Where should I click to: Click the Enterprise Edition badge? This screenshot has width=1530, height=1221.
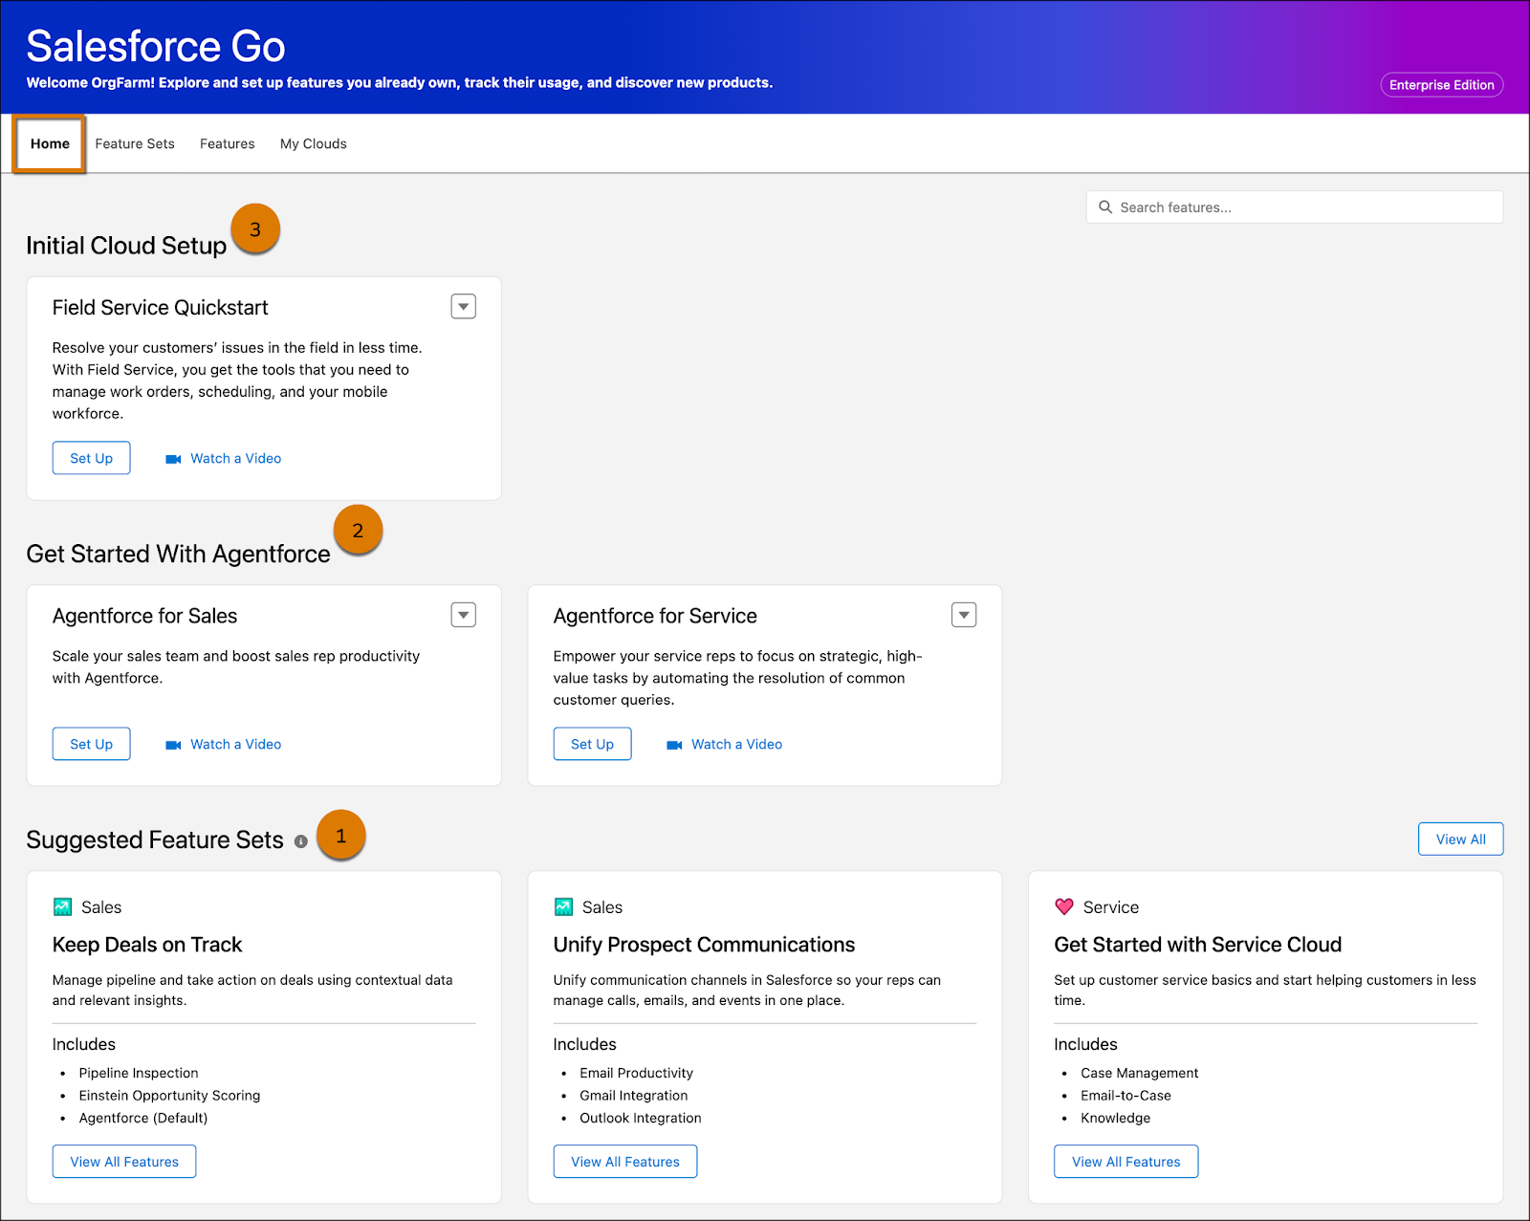(x=1442, y=85)
